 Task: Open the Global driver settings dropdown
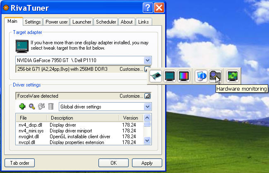coord(147,107)
